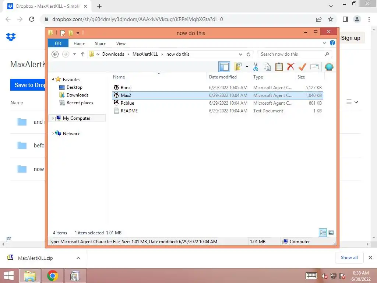Viewport: 377px width, 283px height.
Task: Click the folder options toolbar icon
Action: pyautogui.click(x=238, y=67)
